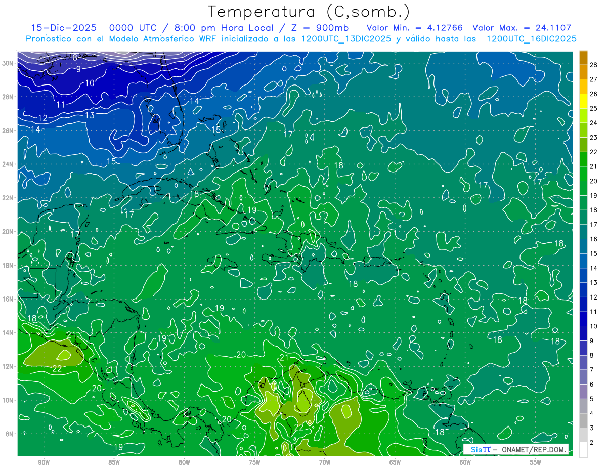
Task: Select validity stamp "1200UTC_16DIC2025"
Action: [531, 38]
